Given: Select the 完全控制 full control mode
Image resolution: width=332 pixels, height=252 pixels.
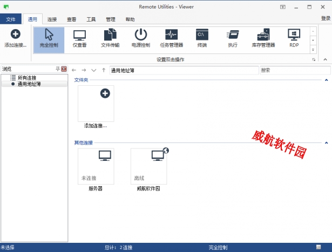Looking at the screenshot, I should pyautogui.click(x=49, y=39).
